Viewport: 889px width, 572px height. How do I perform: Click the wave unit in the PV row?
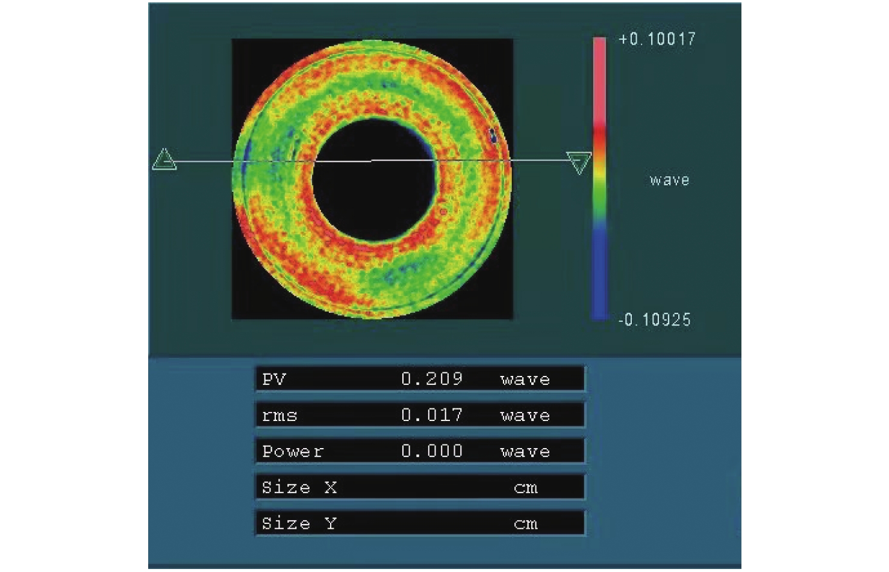tap(525, 380)
